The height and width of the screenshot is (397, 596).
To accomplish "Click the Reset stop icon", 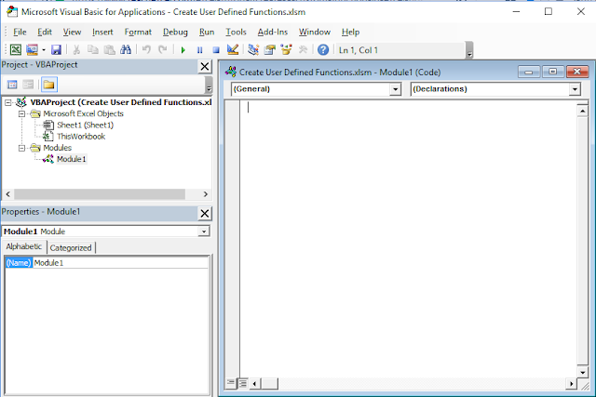I will tap(216, 50).
